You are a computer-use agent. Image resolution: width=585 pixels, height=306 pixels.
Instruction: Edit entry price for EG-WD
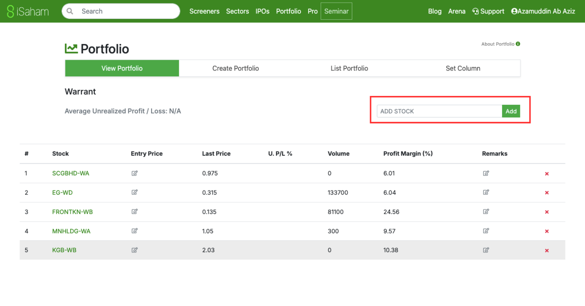click(x=134, y=192)
